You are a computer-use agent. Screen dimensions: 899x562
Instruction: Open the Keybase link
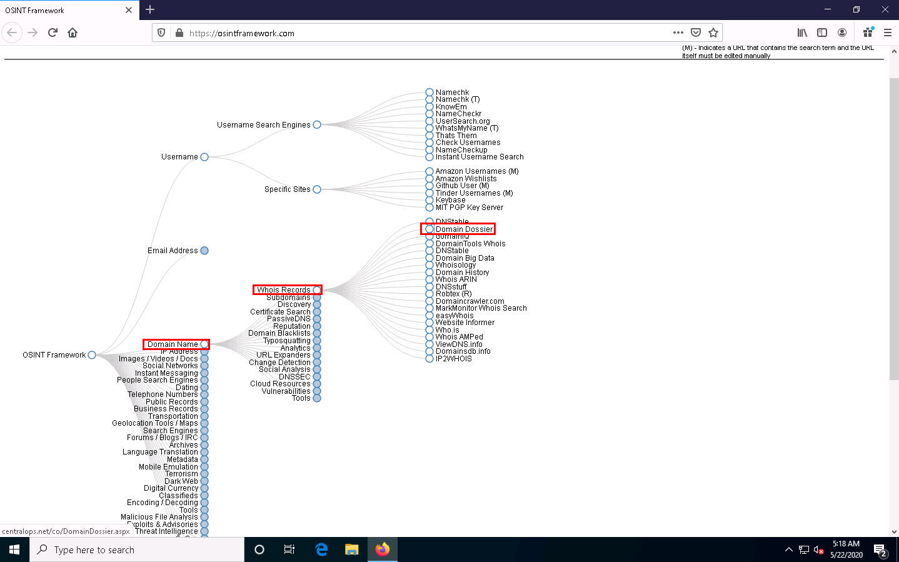coord(451,200)
